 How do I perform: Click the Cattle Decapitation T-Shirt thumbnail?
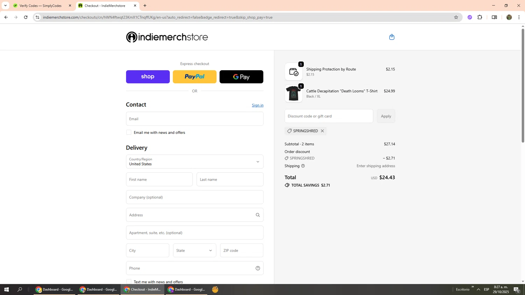[294, 94]
